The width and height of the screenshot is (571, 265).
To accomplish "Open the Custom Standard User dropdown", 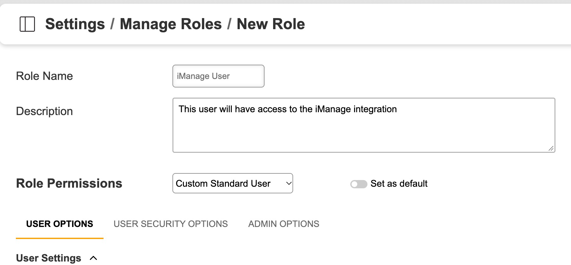I will coord(232,183).
